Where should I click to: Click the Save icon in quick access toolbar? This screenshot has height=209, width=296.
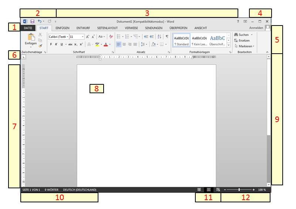coord(32,22)
